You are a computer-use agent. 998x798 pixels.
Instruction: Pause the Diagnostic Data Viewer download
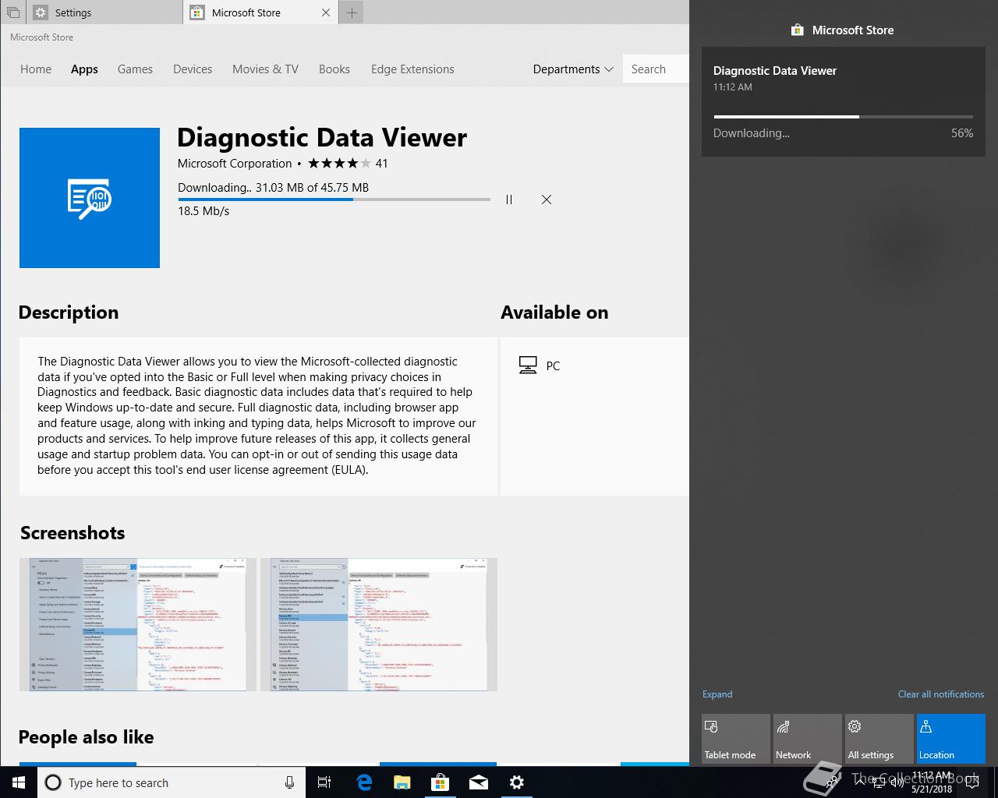(x=509, y=199)
